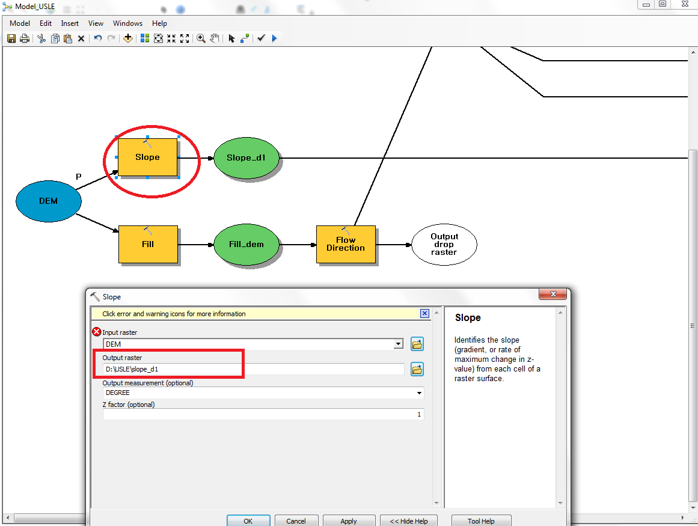698x526 pixels.
Task: Click OK in the Slope dialog
Action: [x=248, y=521]
